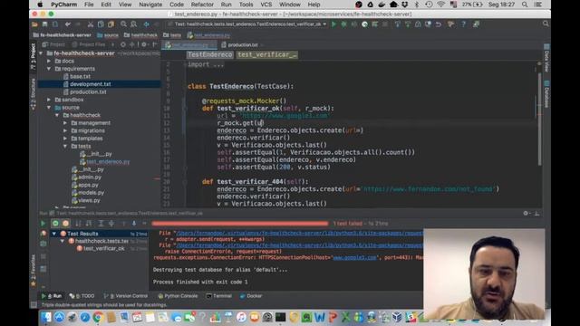The image size is (580, 326).
Task: Open the Refactor menu
Action: (x=202, y=5)
